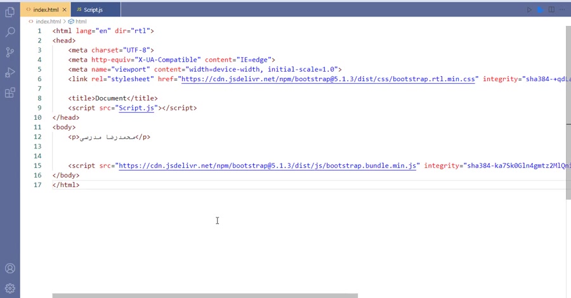Click the Split Editor icon
The width and height of the screenshot is (571, 298).
(x=552, y=10)
